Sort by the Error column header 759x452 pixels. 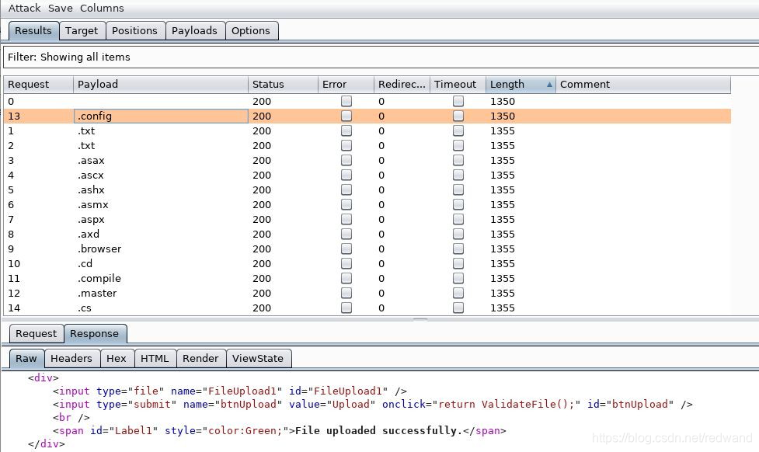point(346,84)
